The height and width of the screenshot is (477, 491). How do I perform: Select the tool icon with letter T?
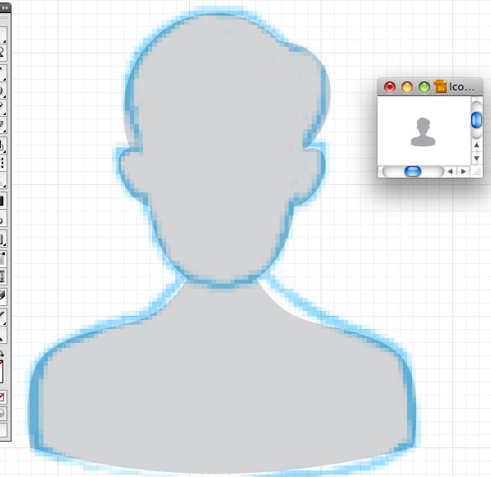(x=2, y=276)
